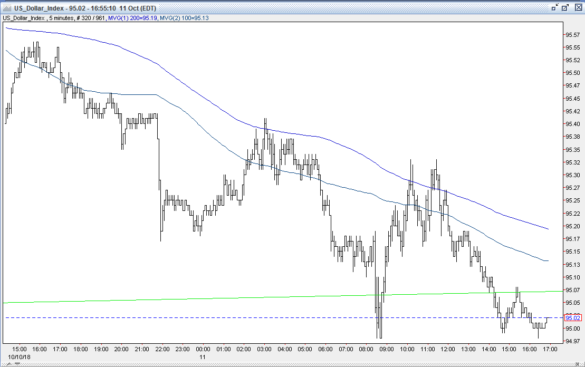
Task: Click the 22:00 time axis label
Action: pos(162,349)
